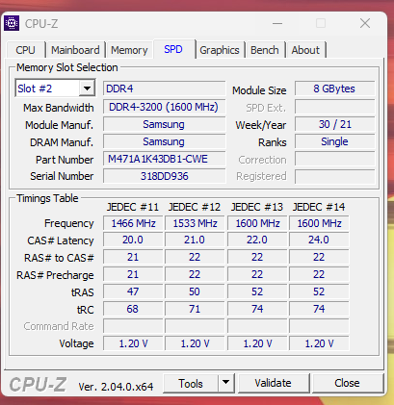
Task: Click the 1533 MHz frequency cell
Action: point(195,223)
